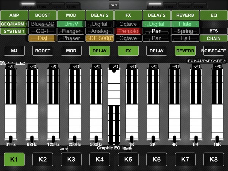Select the K3 preset button
The height and width of the screenshot is (171, 228).
(71, 159)
